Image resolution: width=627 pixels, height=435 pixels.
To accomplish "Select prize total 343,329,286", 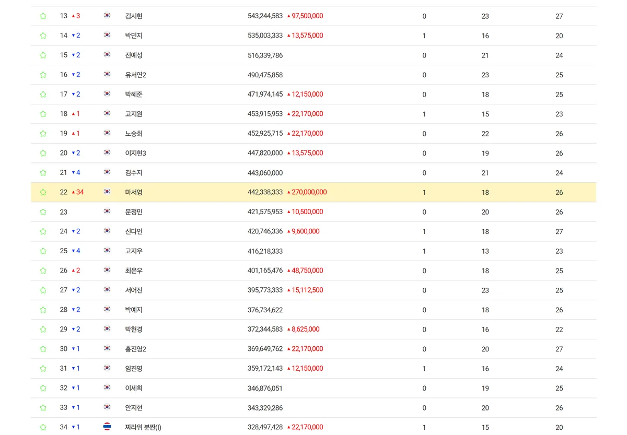I will 265,408.
